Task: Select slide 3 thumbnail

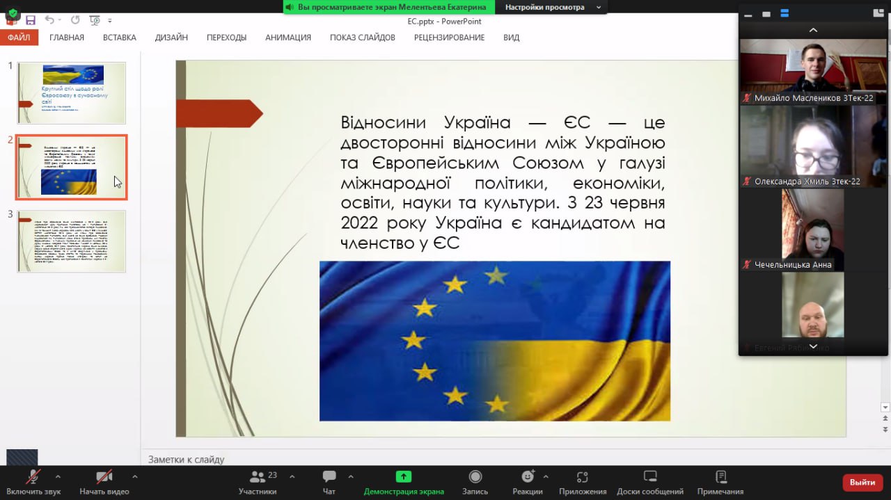Action: click(72, 241)
